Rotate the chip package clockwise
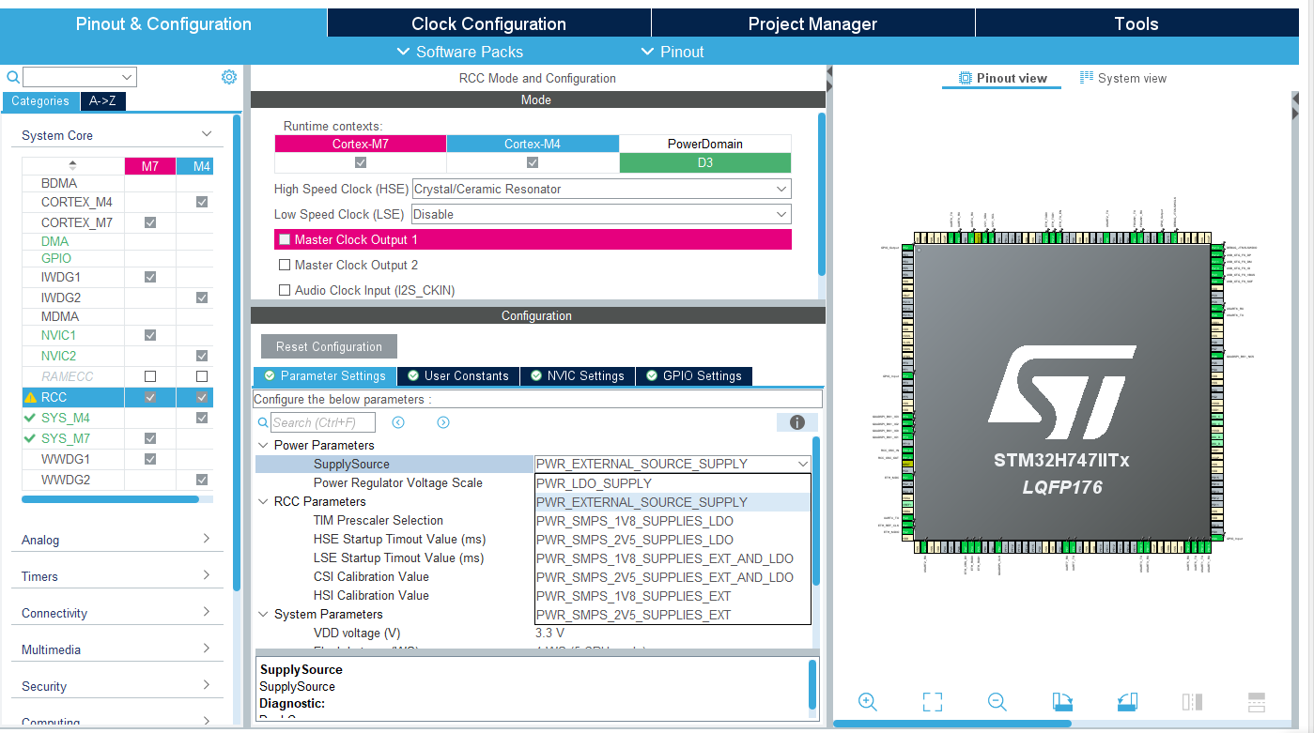 click(x=1062, y=701)
